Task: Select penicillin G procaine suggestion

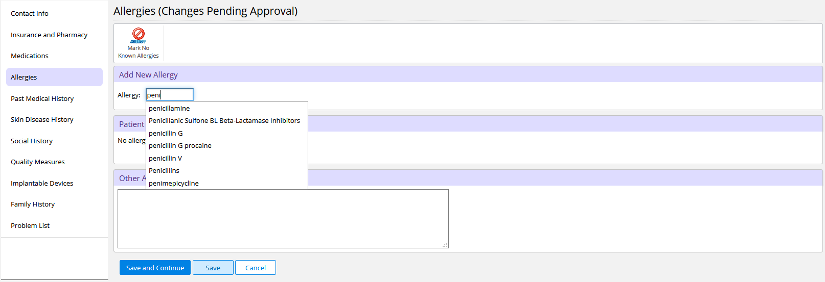Action: (227, 146)
